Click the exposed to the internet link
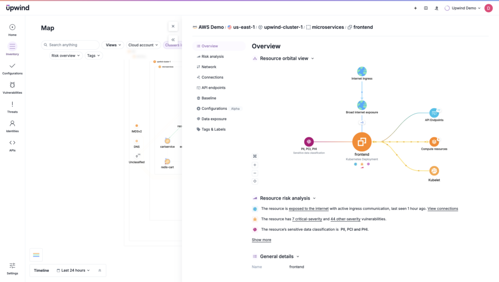The image size is (499, 282). [308, 209]
